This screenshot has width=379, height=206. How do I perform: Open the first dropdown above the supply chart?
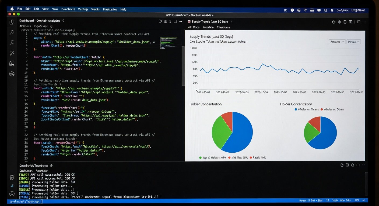337,42
